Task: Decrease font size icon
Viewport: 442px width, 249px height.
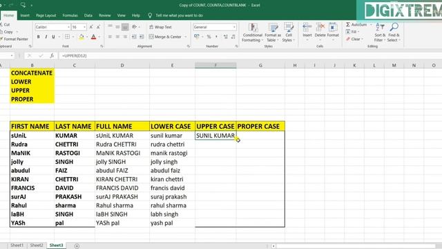Action: coord(98,27)
